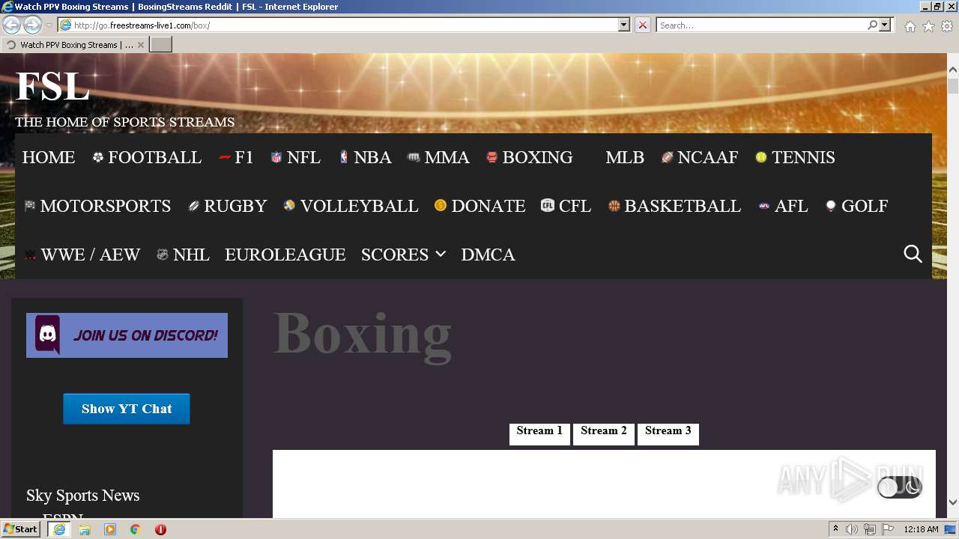Click the tennis ball icon
The height and width of the screenshot is (539, 959).
761,157
